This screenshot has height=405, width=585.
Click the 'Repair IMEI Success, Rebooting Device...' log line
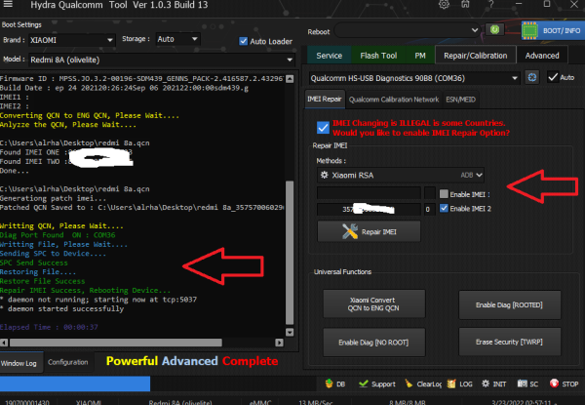pyautogui.click(x=85, y=291)
